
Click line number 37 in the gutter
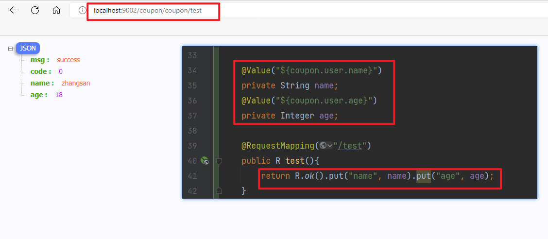tap(192, 116)
